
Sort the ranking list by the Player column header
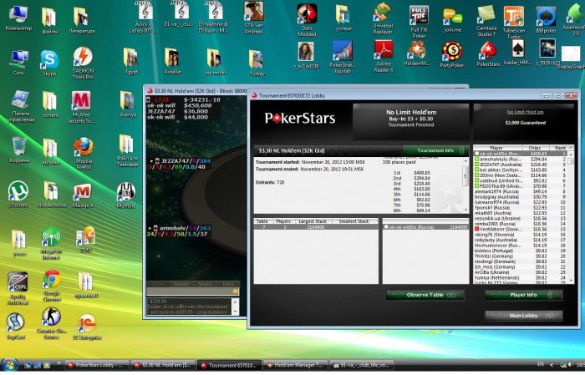[x=496, y=148]
